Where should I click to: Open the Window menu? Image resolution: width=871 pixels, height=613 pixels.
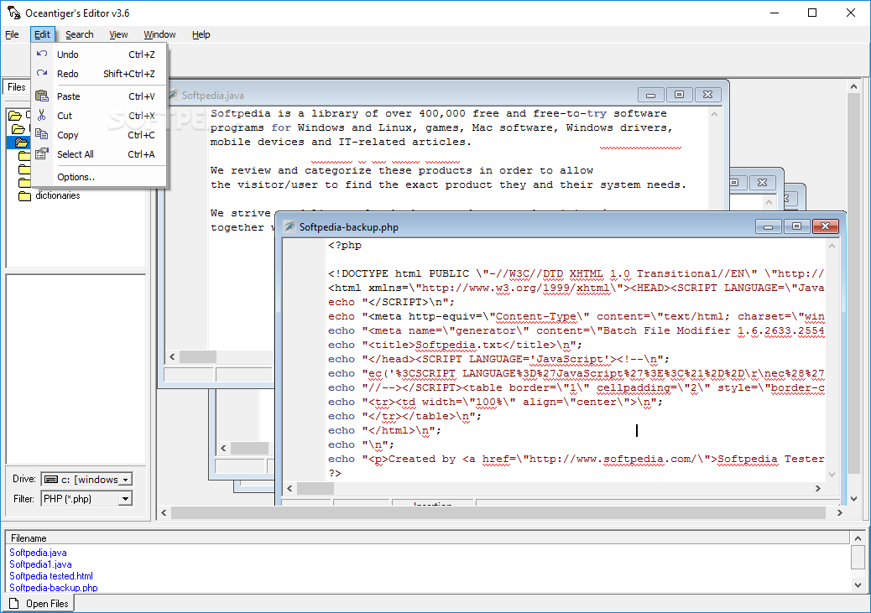pos(159,34)
